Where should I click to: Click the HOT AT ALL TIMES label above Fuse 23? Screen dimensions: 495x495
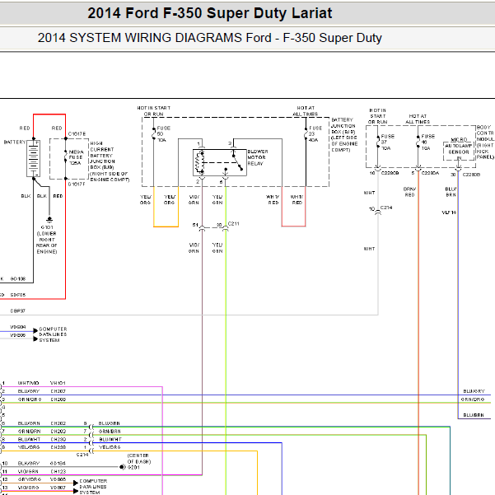pos(306,111)
